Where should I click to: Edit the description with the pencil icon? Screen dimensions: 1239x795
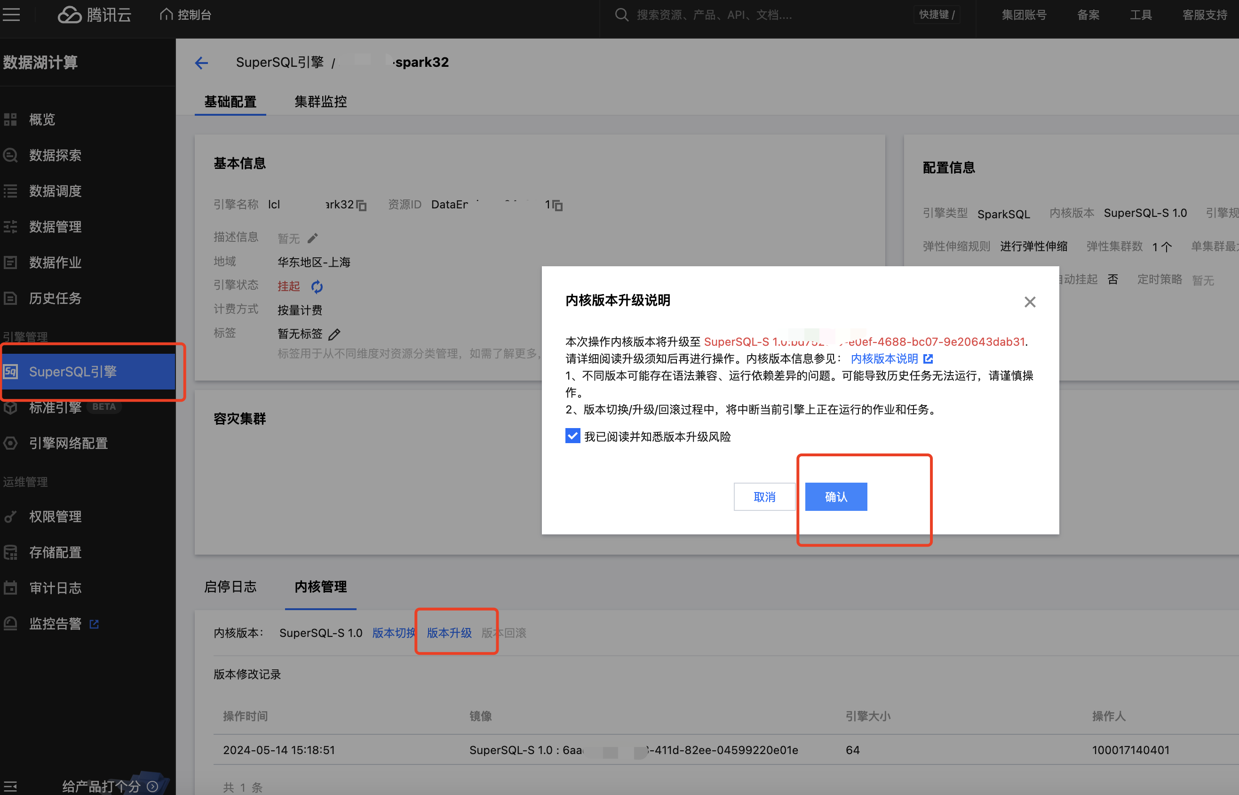tap(313, 238)
